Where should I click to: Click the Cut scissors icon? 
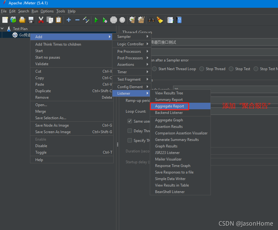pyautogui.click(x=41, y=20)
